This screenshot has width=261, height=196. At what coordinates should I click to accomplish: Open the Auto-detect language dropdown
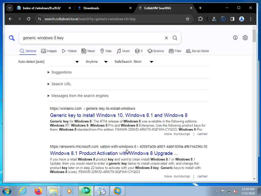click(x=48, y=62)
